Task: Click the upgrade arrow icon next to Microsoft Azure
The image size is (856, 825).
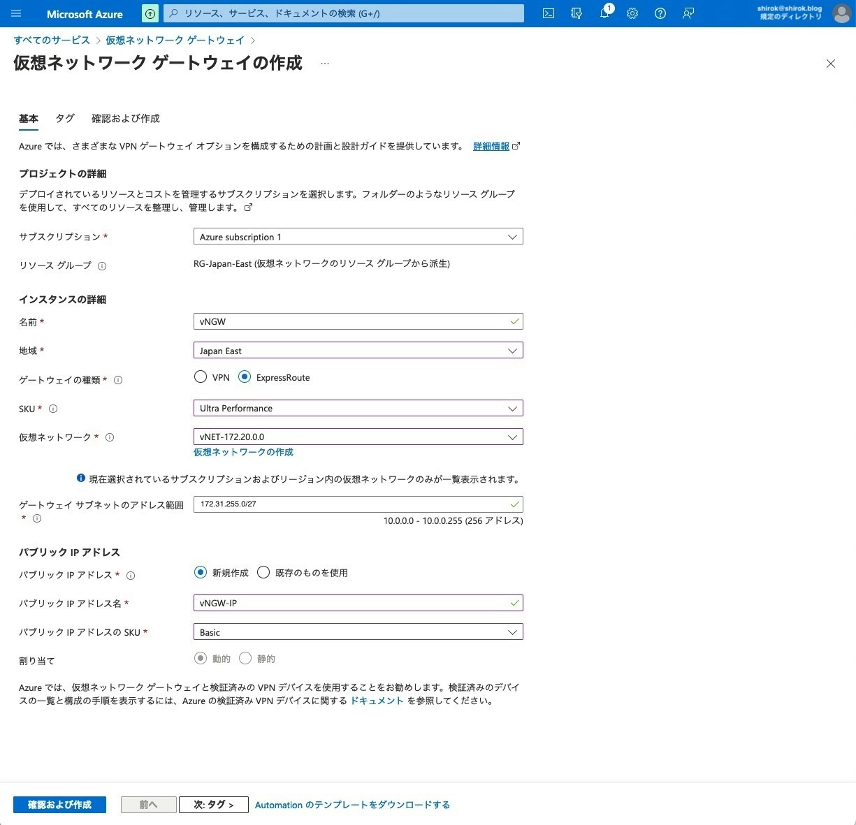Action: click(x=150, y=13)
